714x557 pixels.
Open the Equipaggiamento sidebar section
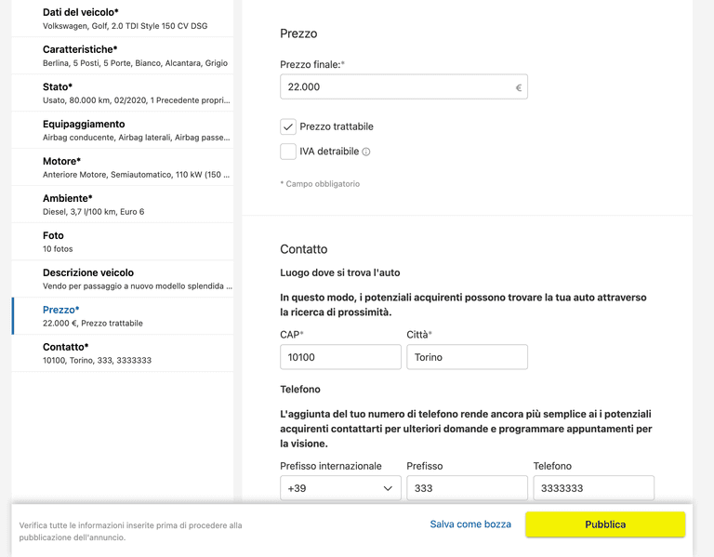coord(123,130)
